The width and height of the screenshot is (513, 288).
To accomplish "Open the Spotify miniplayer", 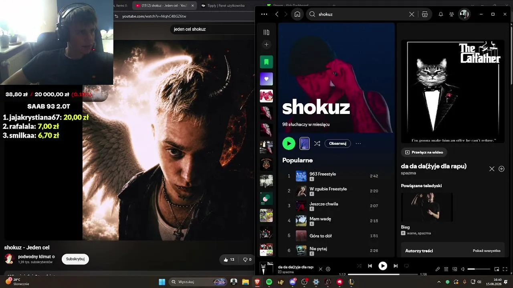I will coord(497,269).
